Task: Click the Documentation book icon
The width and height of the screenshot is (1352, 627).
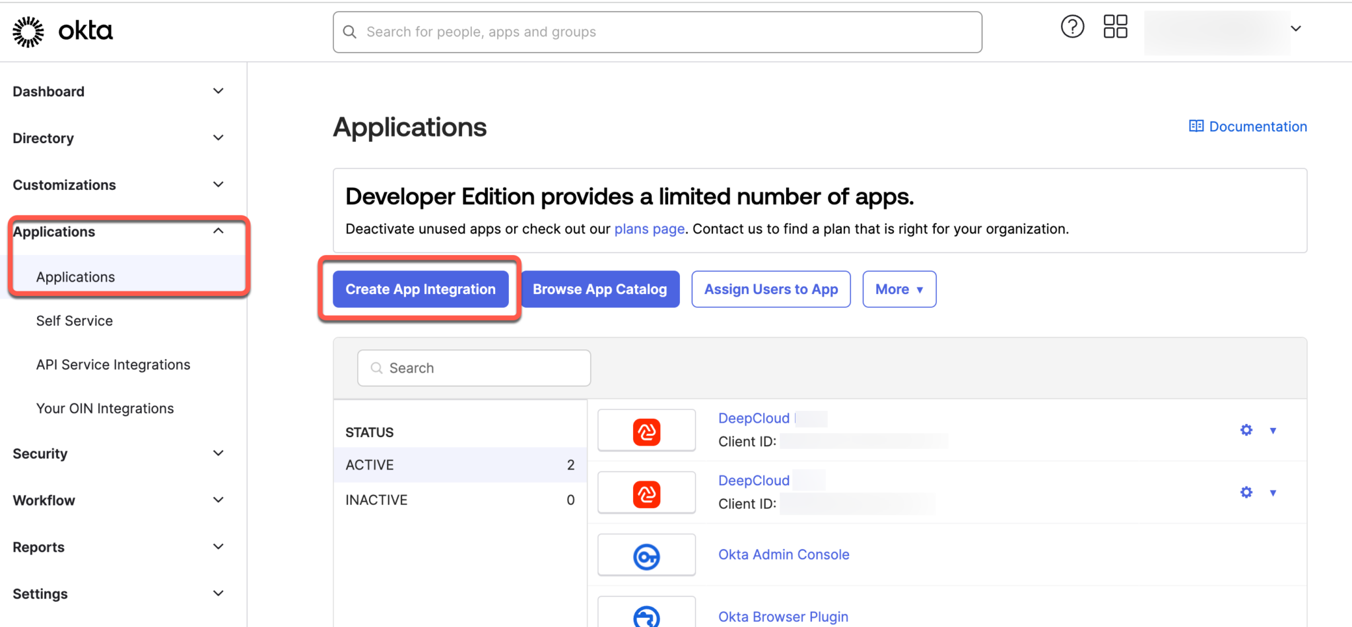Action: click(1196, 125)
